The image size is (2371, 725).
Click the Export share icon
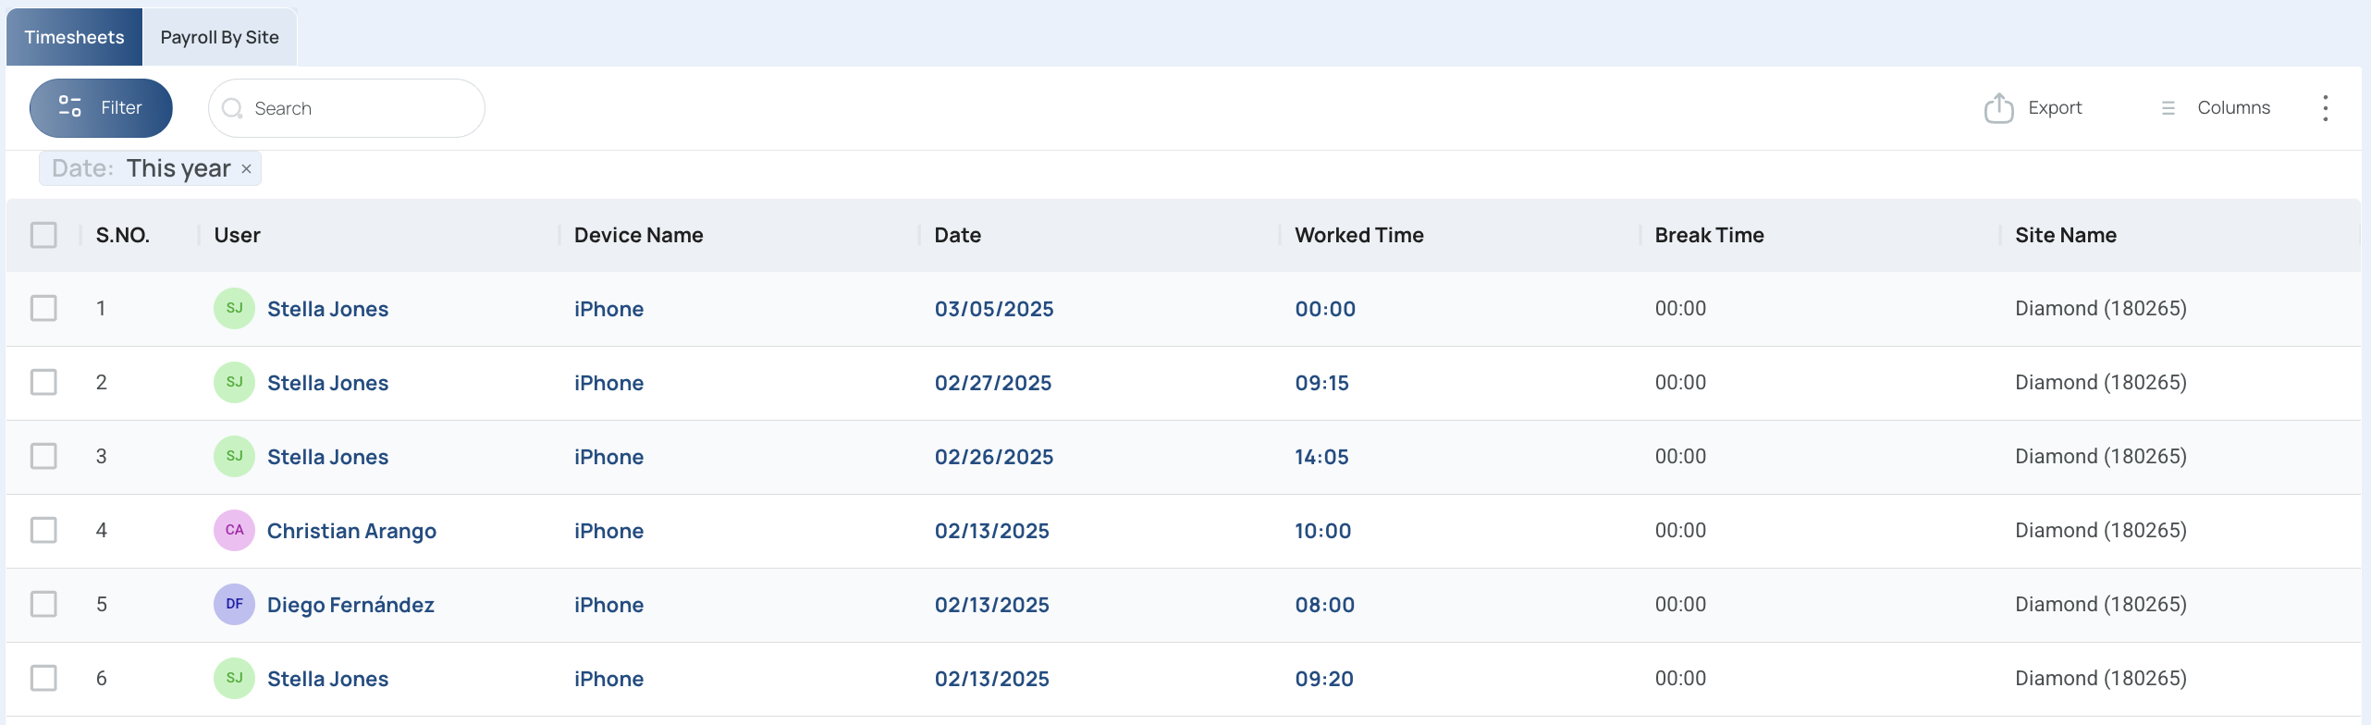click(x=1998, y=108)
